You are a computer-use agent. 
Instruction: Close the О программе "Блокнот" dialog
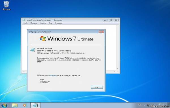click(101, 32)
